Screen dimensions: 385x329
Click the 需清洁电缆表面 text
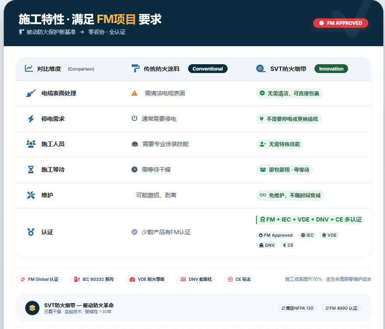click(x=165, y=93)
